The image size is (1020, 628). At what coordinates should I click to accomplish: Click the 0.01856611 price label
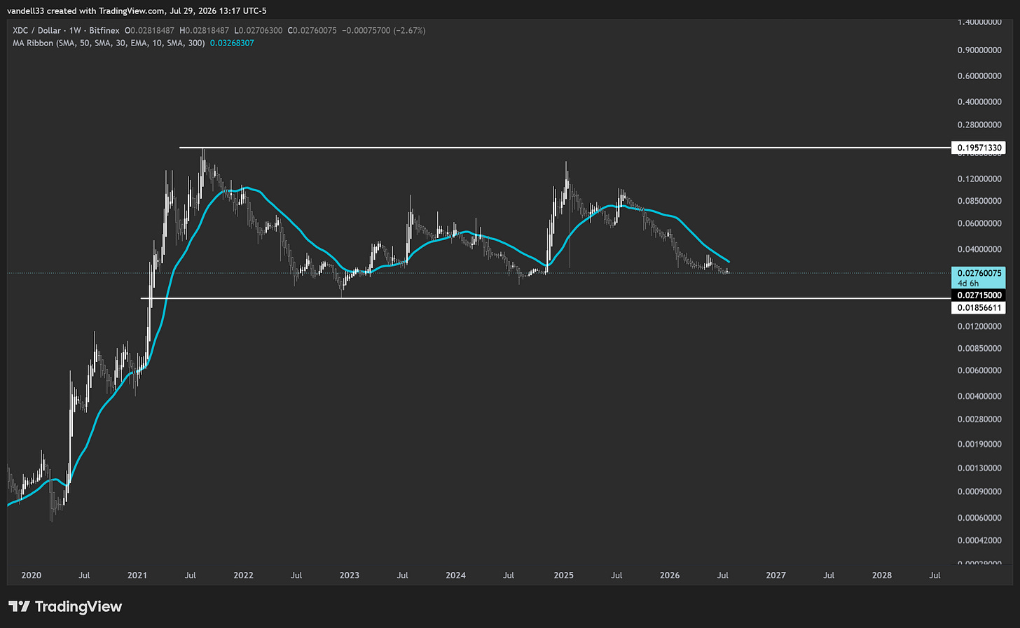click(x=979, y=308)
